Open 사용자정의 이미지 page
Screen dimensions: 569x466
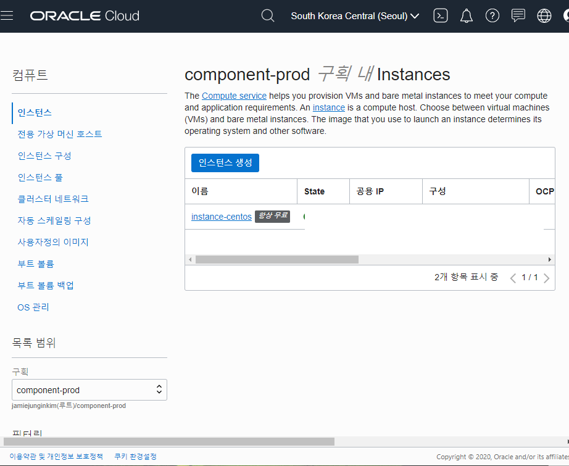53,242
